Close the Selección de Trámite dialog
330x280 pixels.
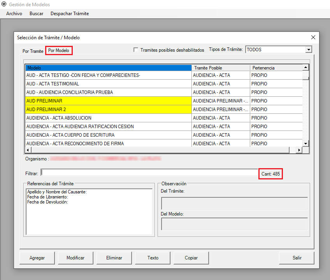[x=313, y=38]
